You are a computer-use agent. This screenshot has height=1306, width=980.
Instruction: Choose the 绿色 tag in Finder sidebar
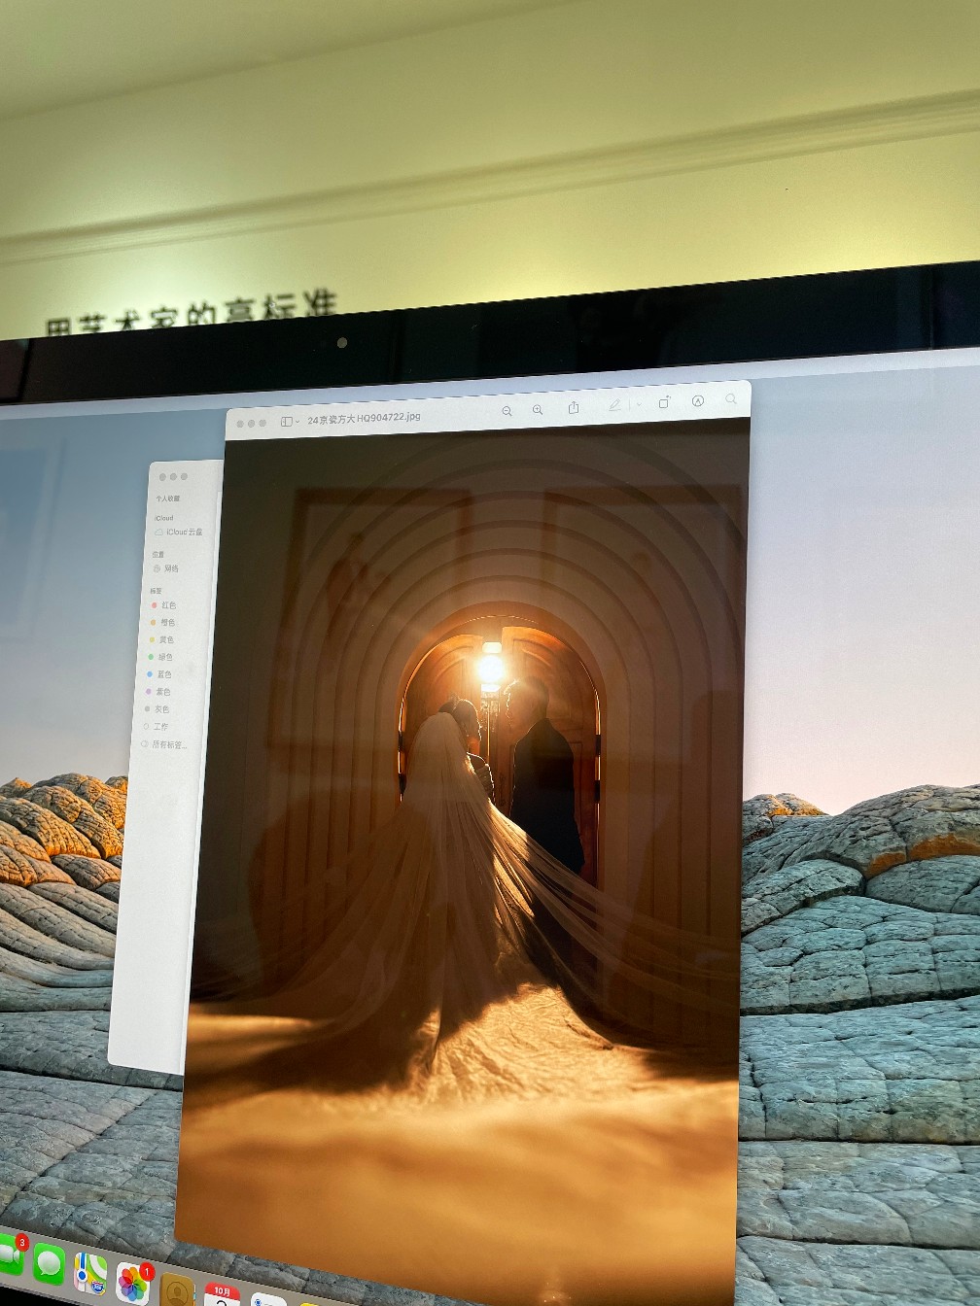pos(160,657)
